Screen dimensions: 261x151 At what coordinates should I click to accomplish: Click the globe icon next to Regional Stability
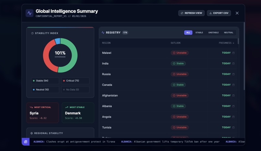pyautogui.click(x=32, y=133)
